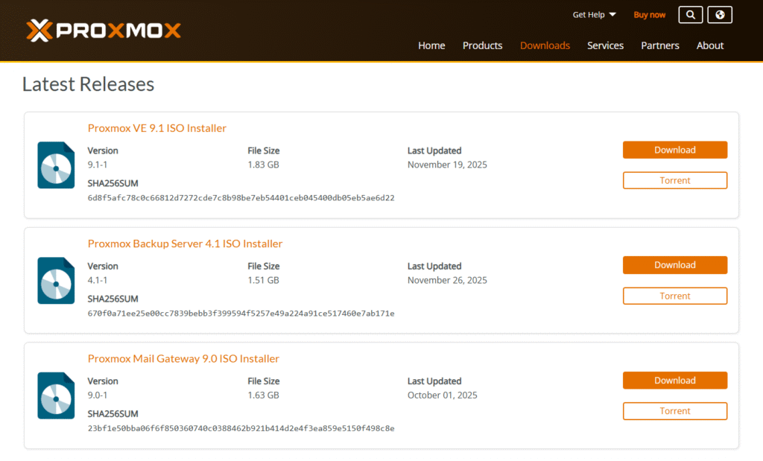763x461 pixels.
Task: Click the Proxmox VE SHA256 checksum text
Action: tap(241, 198)
